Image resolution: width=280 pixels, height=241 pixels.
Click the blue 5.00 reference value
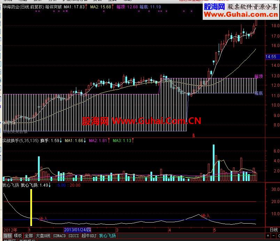pos(62,185)
